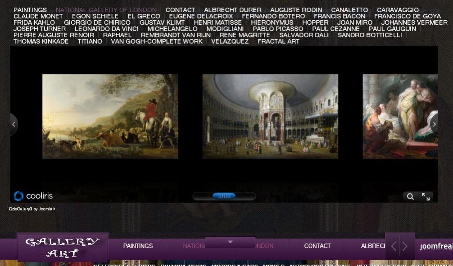453x266 pixels.
Task: Open Paul Gauguin gallery link
Action: (x=393, y=29)
